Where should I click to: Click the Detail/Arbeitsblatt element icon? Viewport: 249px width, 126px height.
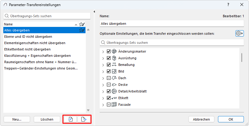click(x=114, y=91)
